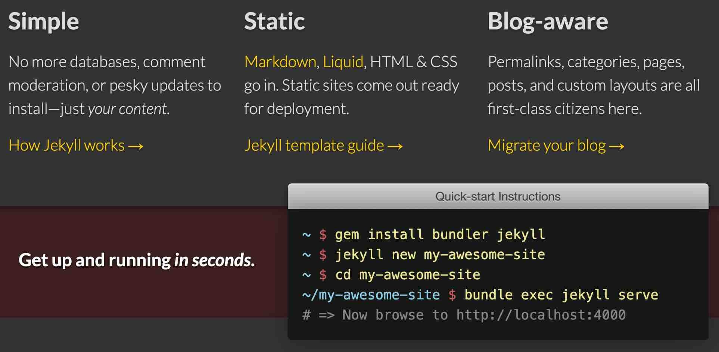This screenshot has height=352, width=719.
Task: Click the Simple section heading
Action: [x=44, y=21]
